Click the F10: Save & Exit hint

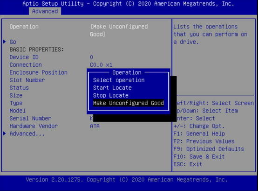[199, 156]
